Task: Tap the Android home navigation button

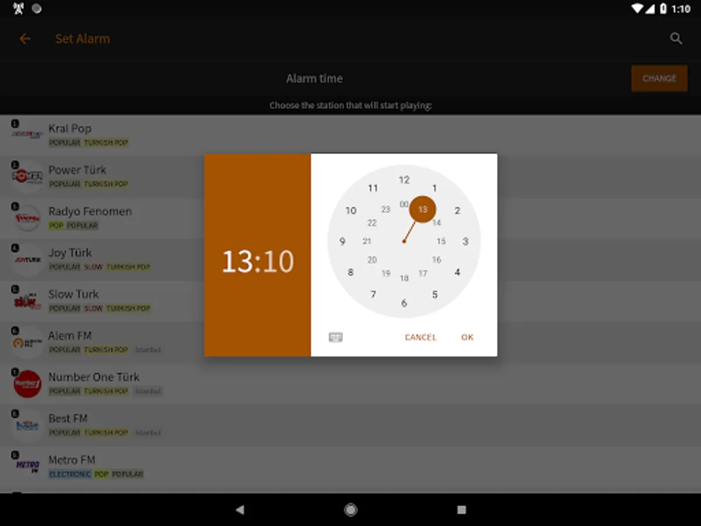Action: (350, 510)
